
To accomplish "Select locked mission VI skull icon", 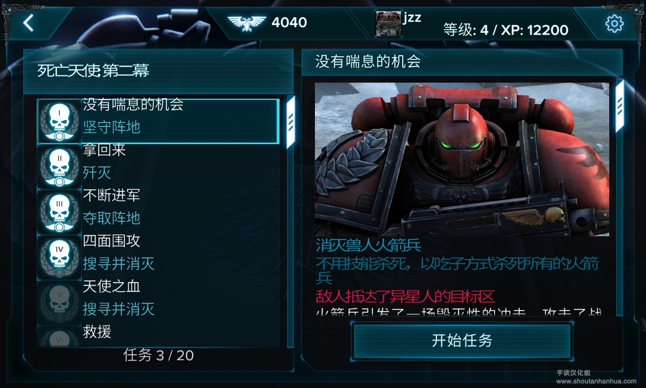I will pyautogui.click(x=59, y=337).
